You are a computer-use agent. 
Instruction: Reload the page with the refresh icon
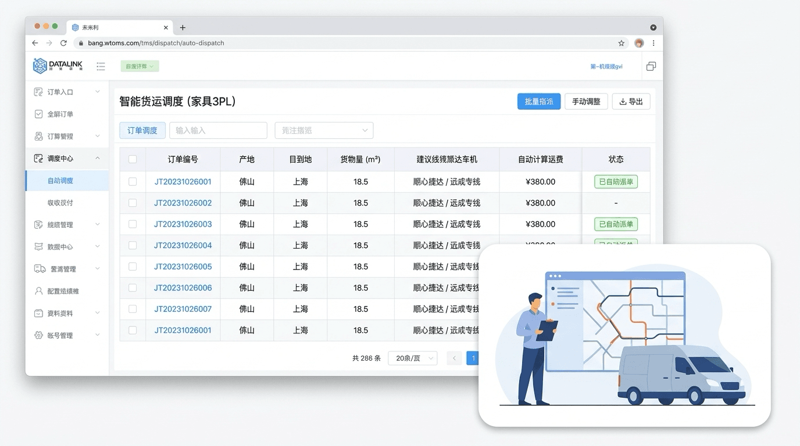tap(63, 43)
